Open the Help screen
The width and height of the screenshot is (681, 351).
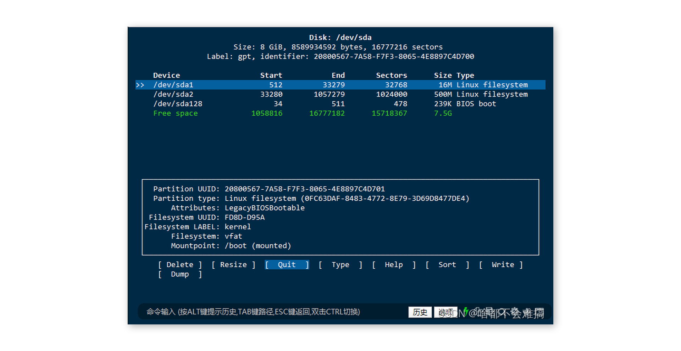coord(393,264)
